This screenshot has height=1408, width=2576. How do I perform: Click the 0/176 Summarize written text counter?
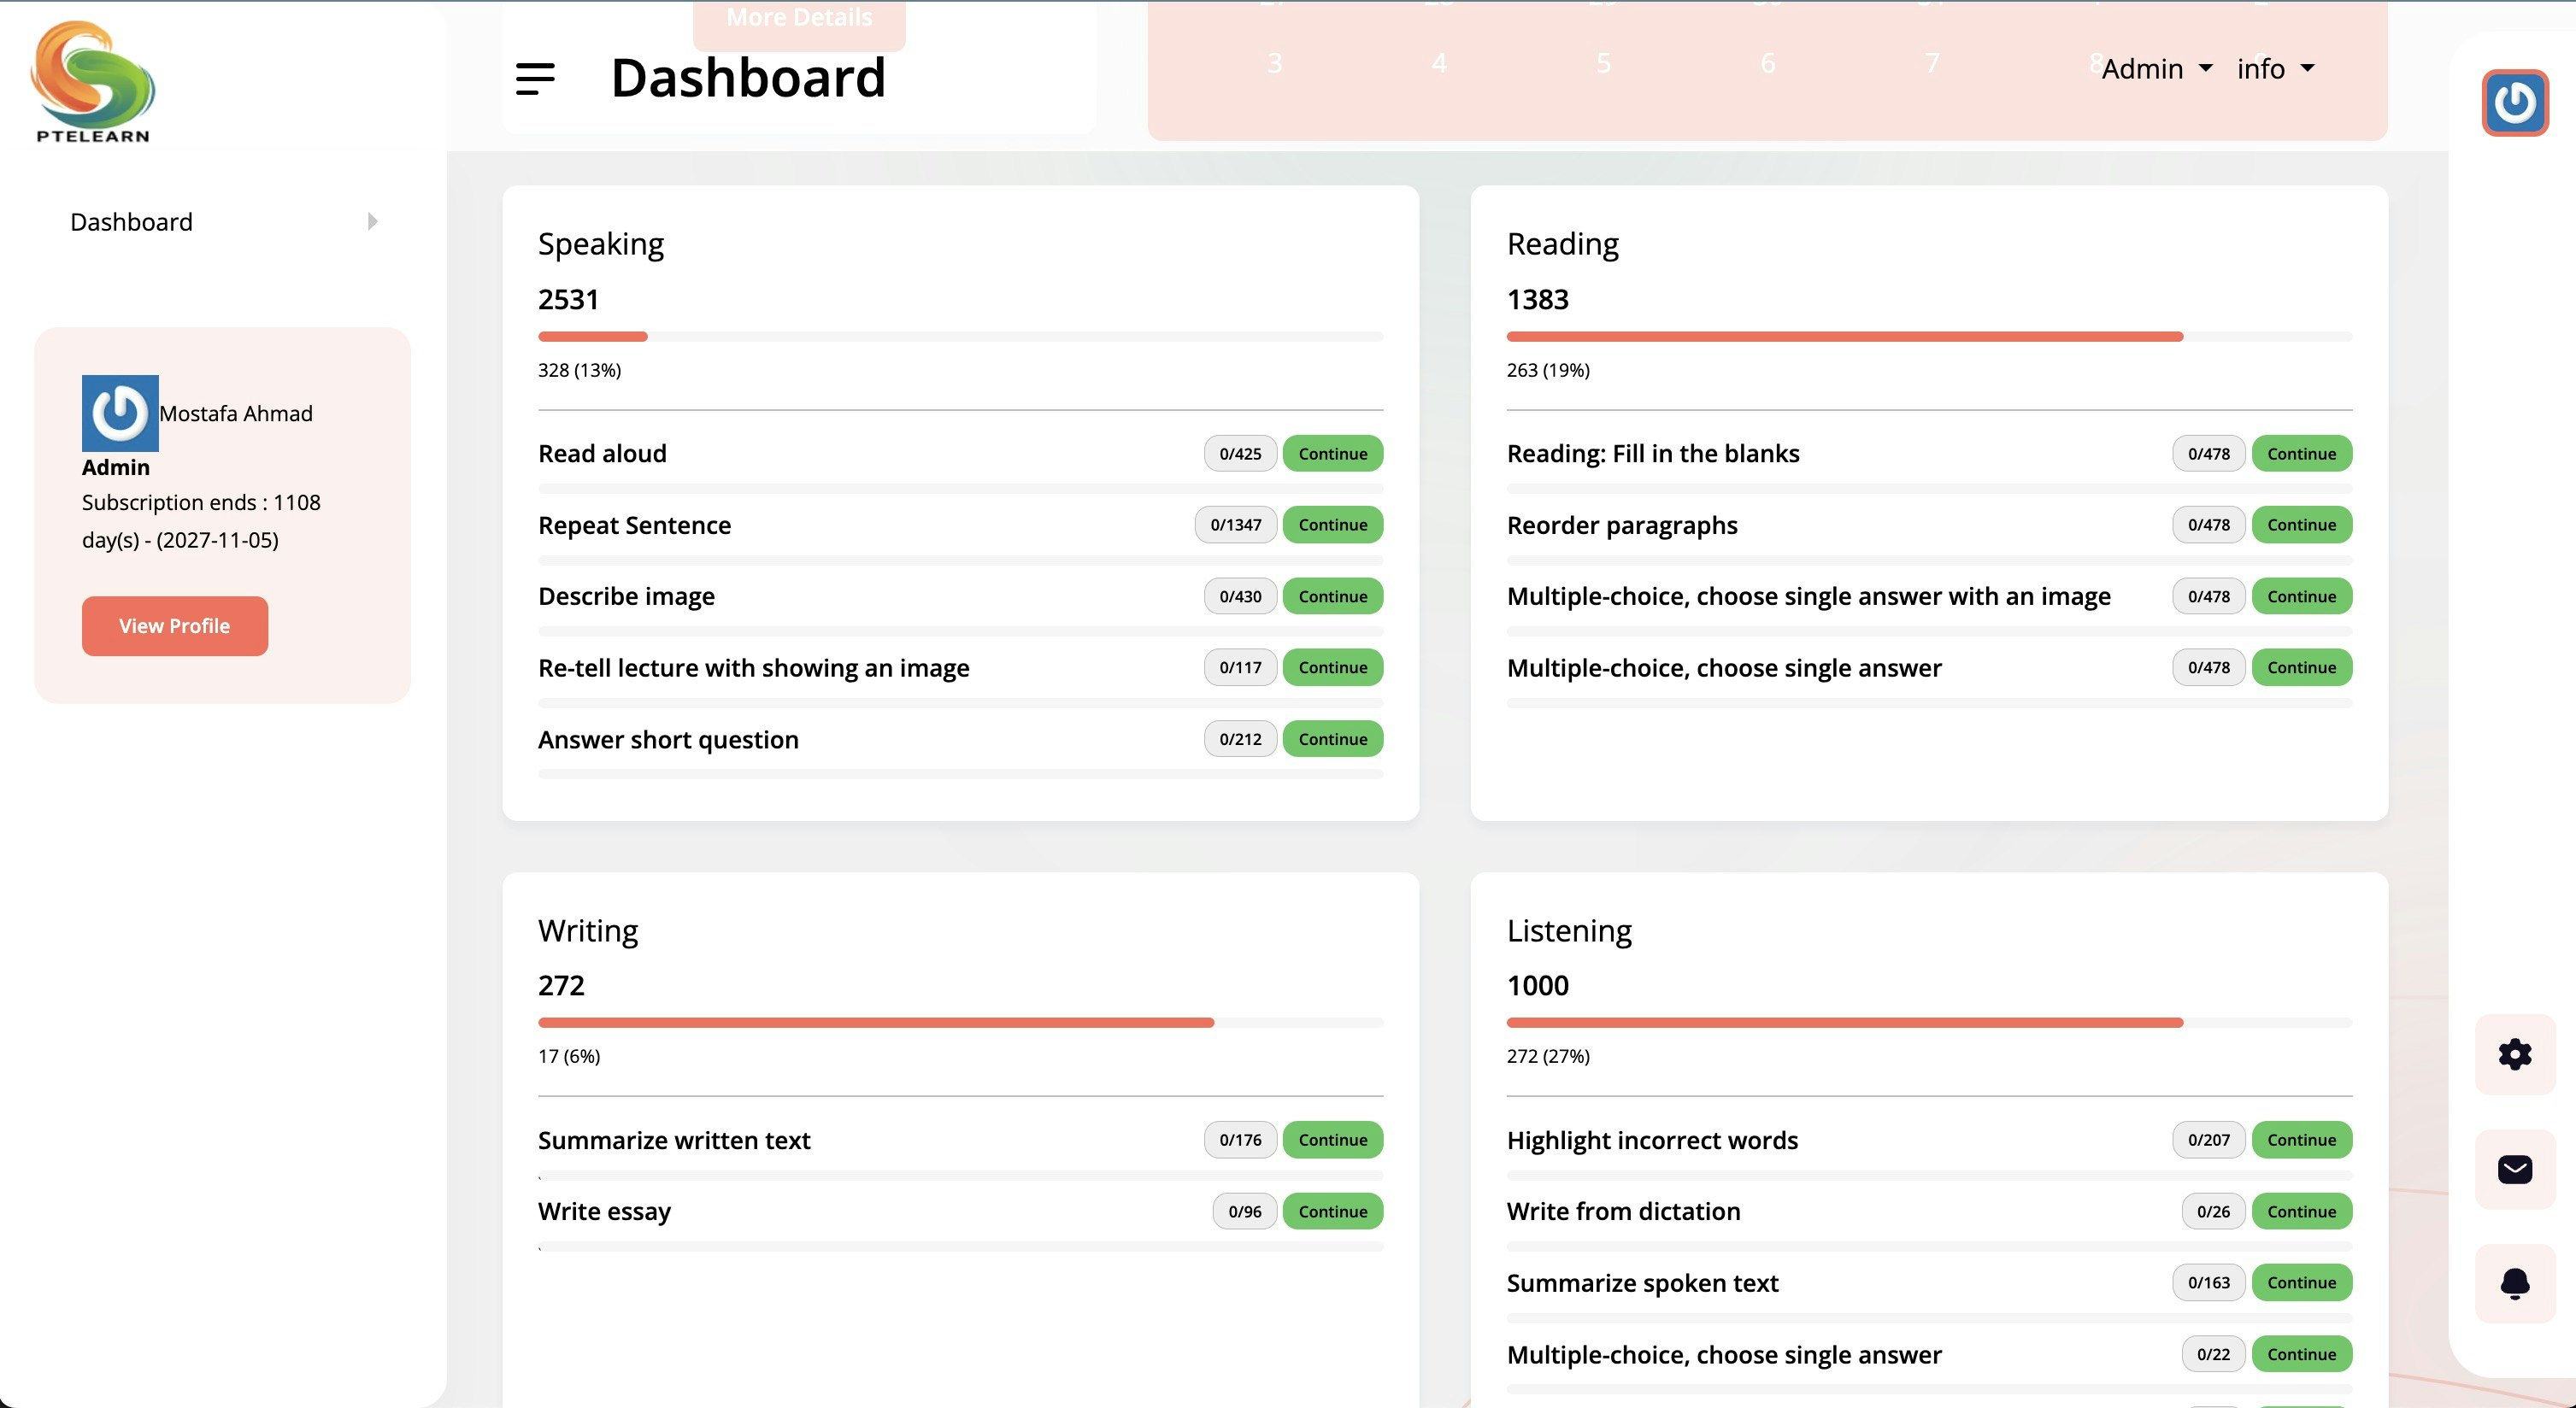pyautogui.click(x=1240, y=1141)
